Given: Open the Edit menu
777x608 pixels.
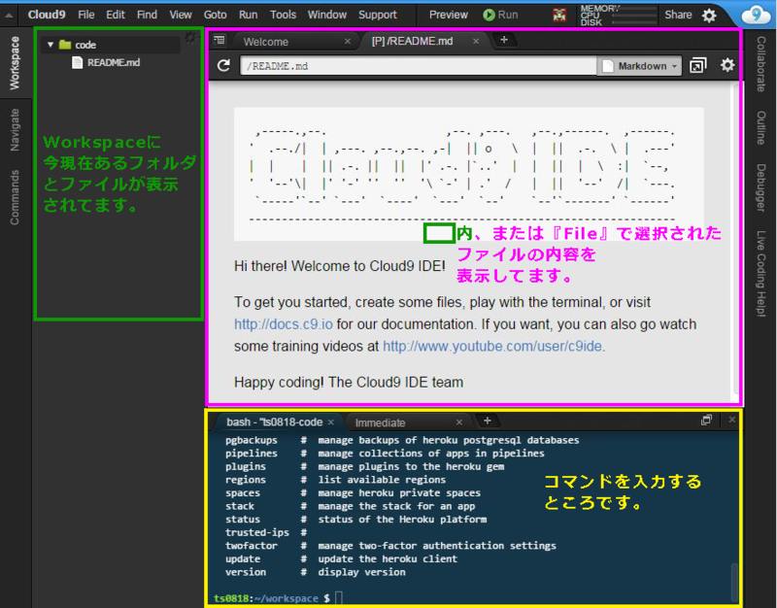Looking at the screenshot, I should tap(116, 15).
